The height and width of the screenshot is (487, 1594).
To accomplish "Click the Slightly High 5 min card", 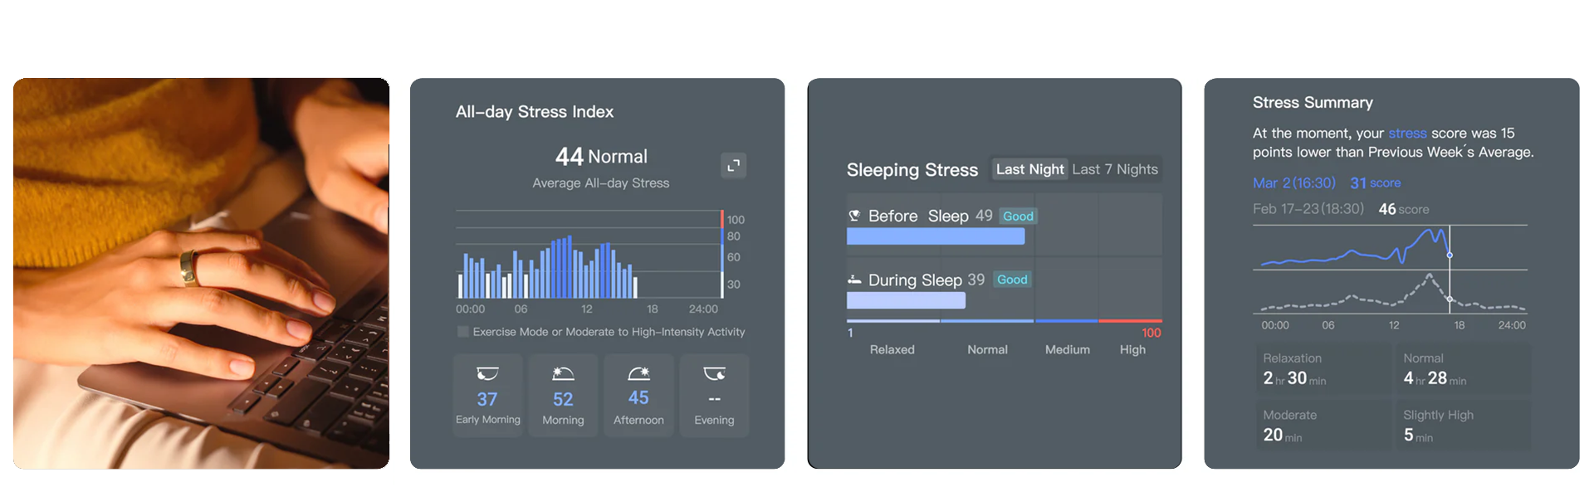I will tap(1463, 426).
